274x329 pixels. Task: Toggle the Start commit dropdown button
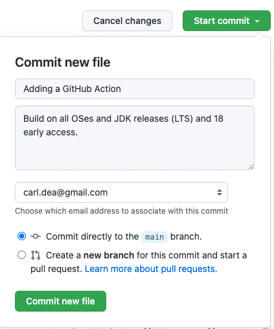(x=227, y=21)
